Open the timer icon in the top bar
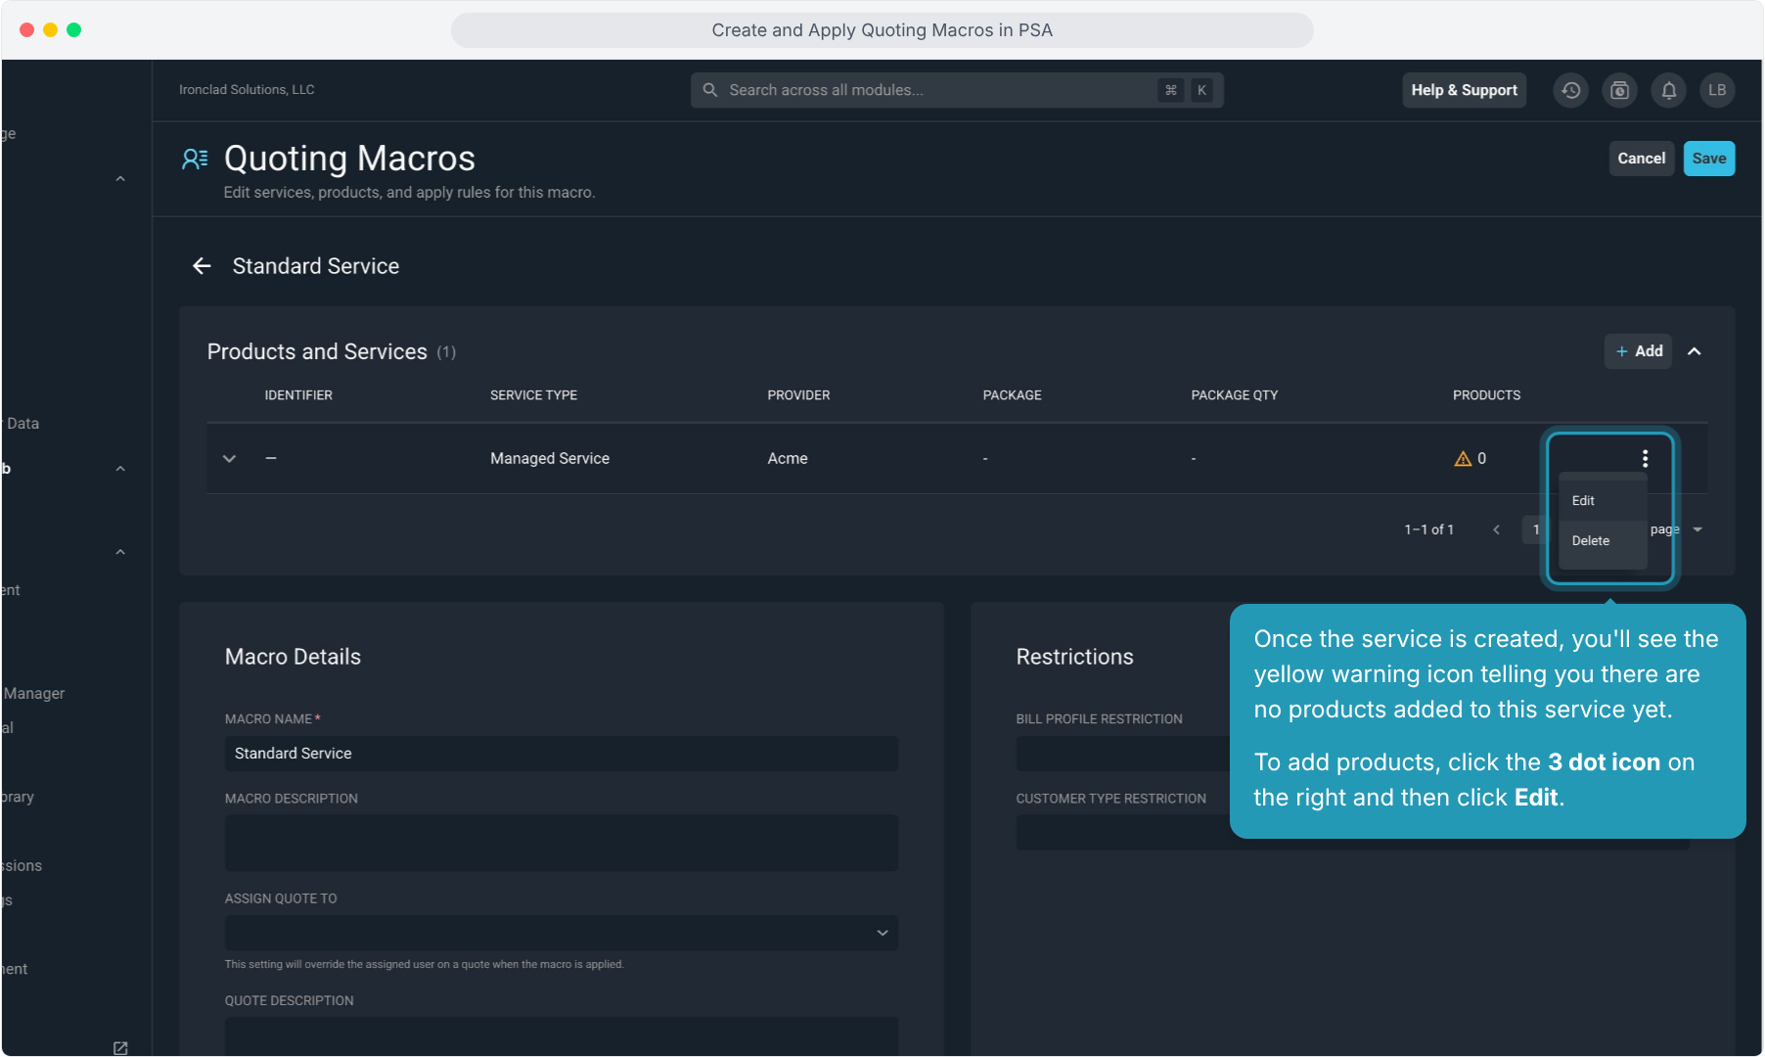This screenshot has height=1057, width=1765. 1619,90
